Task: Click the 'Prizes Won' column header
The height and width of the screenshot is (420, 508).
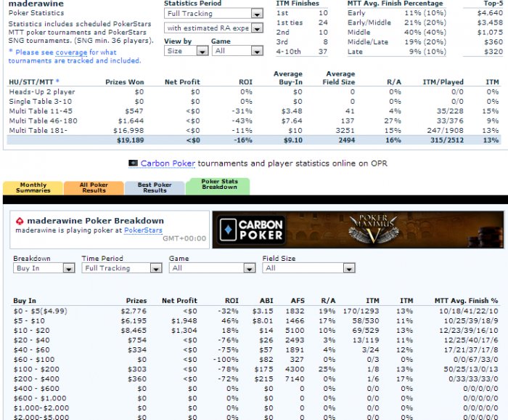Action: click(125, 82)
